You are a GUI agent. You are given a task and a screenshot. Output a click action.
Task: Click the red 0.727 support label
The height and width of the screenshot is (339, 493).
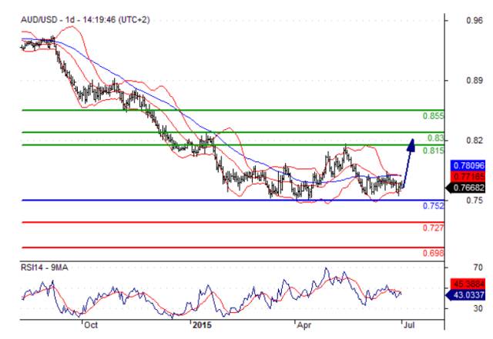(434, 228)
